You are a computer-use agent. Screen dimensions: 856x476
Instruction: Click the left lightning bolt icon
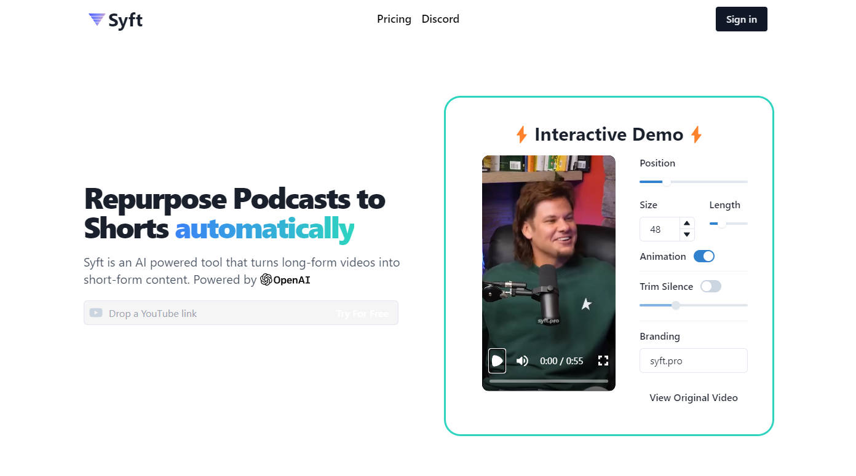click(x=521, y=135)
